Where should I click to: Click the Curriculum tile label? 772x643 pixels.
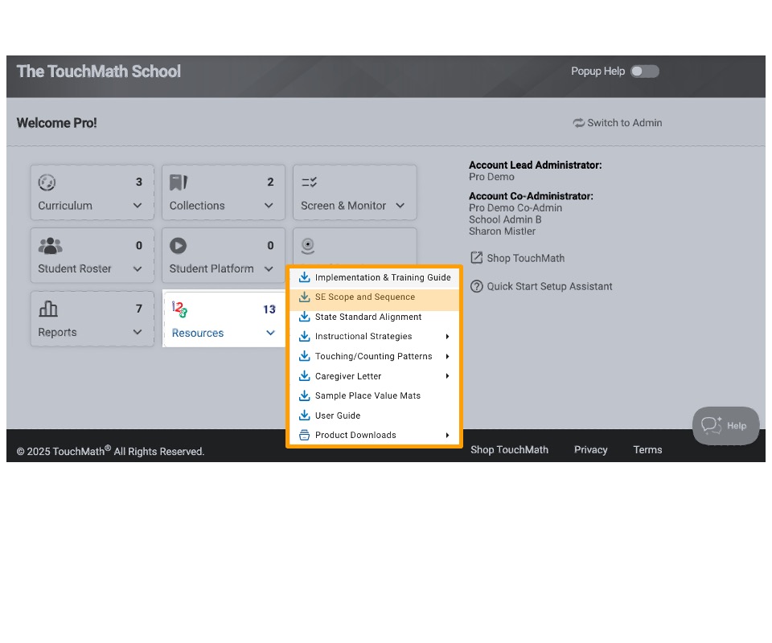click(x=65, y=206)
